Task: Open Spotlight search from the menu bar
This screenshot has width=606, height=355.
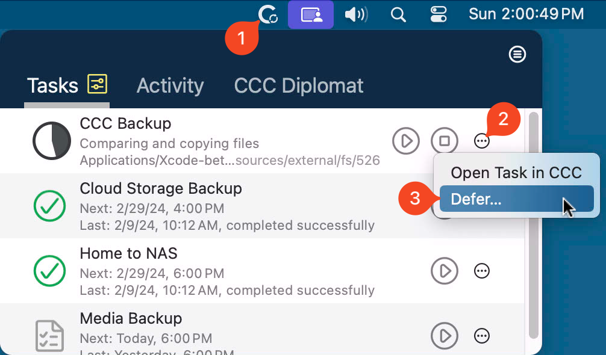Action: (398, 15)
